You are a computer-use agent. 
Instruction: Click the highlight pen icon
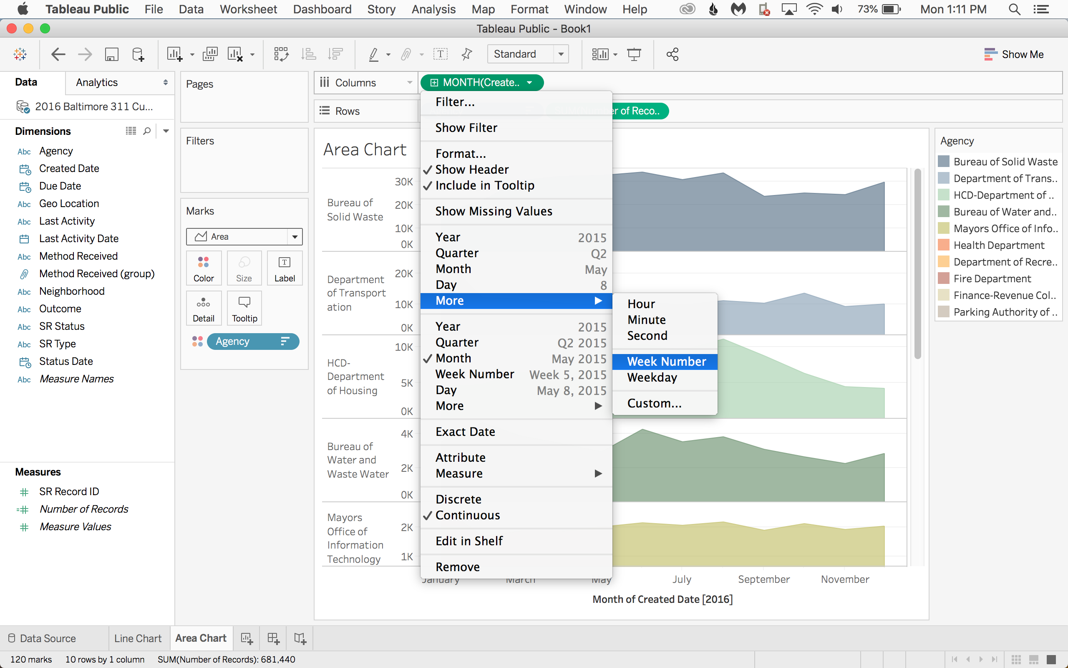(x=373, y=54)
